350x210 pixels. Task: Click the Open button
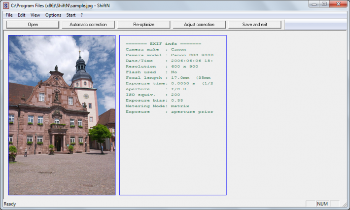tap(33, 25)
